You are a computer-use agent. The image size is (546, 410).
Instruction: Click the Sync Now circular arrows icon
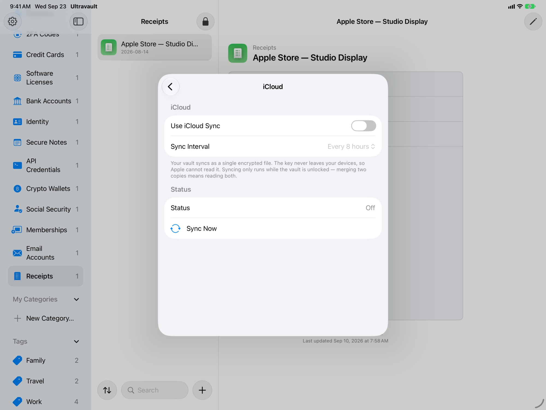pyautogui.click(x=175, y=229)
